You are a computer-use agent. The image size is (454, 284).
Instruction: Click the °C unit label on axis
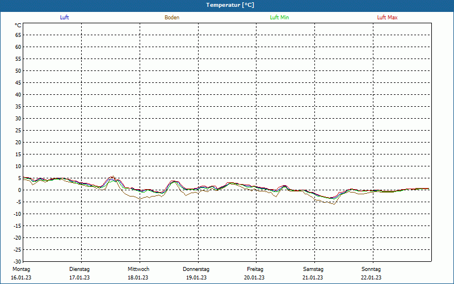point(18,26)
